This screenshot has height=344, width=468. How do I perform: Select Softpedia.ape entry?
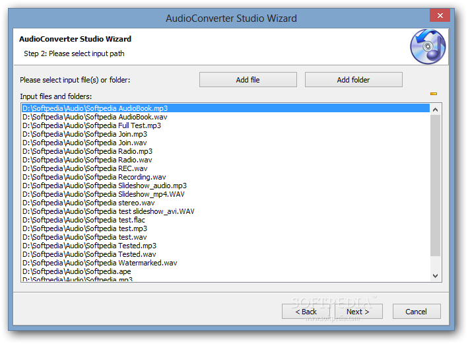[226, 271]
